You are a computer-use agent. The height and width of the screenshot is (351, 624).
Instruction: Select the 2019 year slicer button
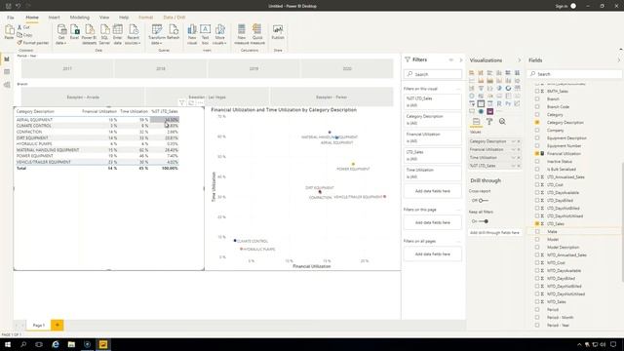pos(253,68)
